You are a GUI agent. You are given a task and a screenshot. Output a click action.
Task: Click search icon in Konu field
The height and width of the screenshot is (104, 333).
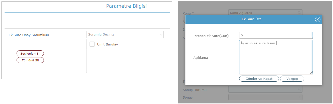tap(299, 13)
